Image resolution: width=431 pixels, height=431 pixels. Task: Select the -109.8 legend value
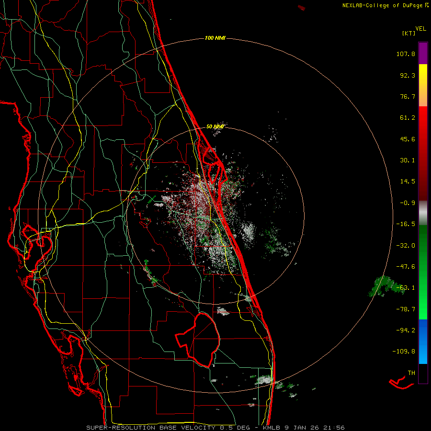pyautogui.click(x=404, y=352)
